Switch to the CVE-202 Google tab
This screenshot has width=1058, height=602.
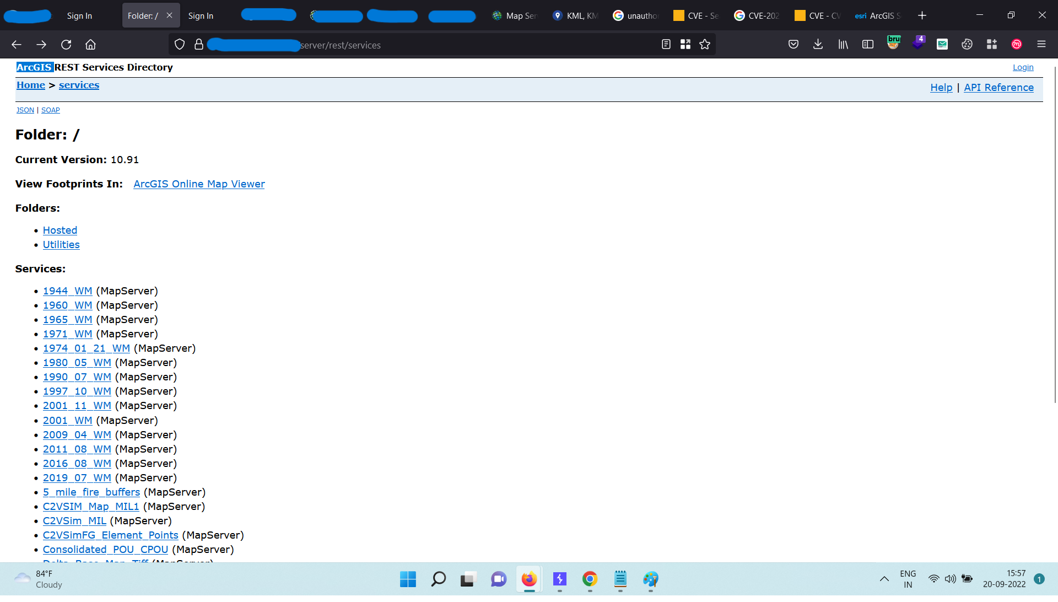pos(757,15)
